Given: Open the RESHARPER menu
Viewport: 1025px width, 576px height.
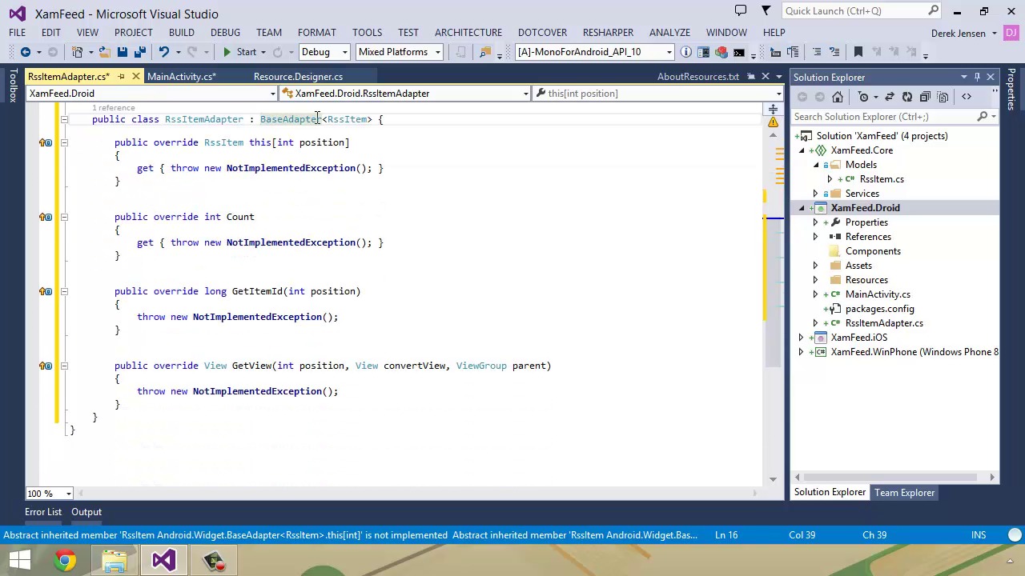Looking at the screenshot, I should point(608,33).
